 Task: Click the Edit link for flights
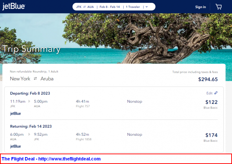point(209,93)
